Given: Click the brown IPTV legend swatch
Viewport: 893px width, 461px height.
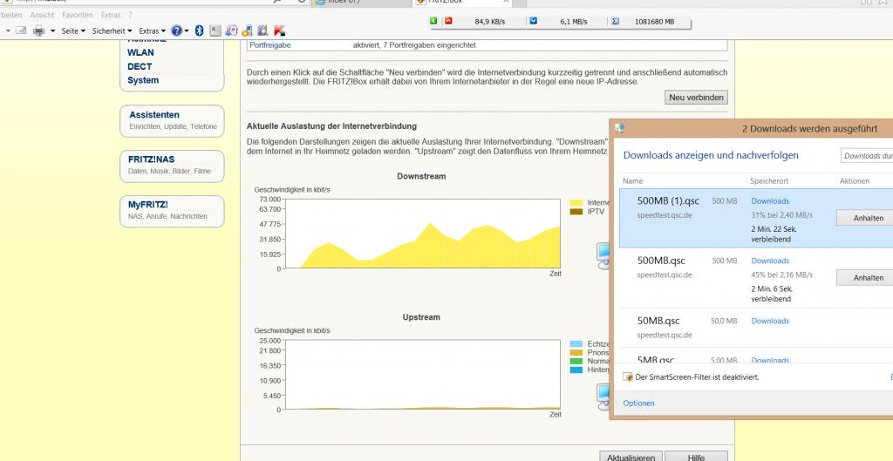Looking at the screenshot, I should coord(576,212).
